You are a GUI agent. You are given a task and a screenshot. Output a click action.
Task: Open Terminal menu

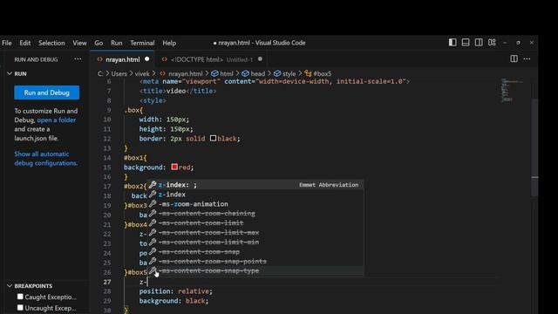(x=142, y=43)
